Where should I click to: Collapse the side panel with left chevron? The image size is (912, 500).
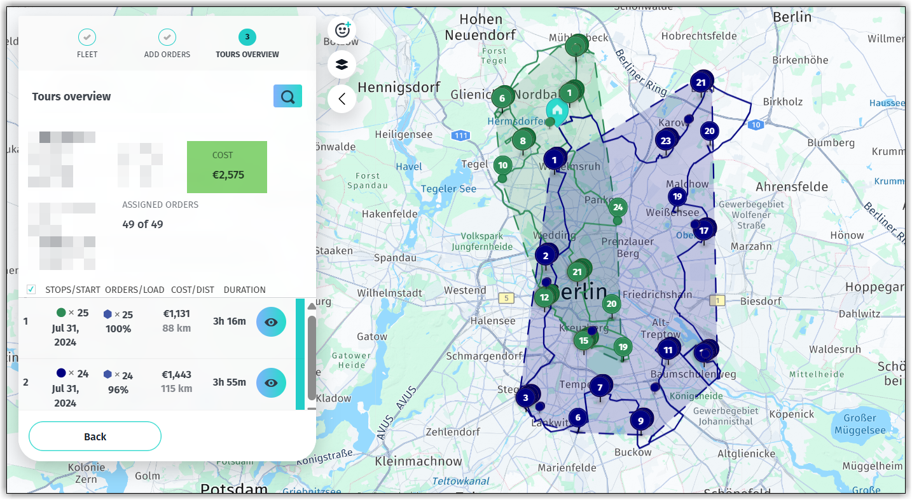[x=342, y=98]
